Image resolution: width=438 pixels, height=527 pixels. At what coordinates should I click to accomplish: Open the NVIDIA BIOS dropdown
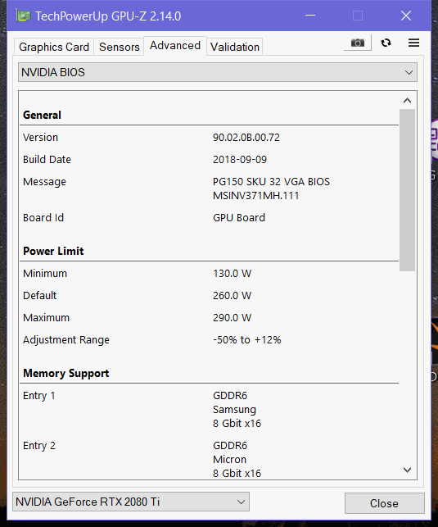[x=218, y=72]
